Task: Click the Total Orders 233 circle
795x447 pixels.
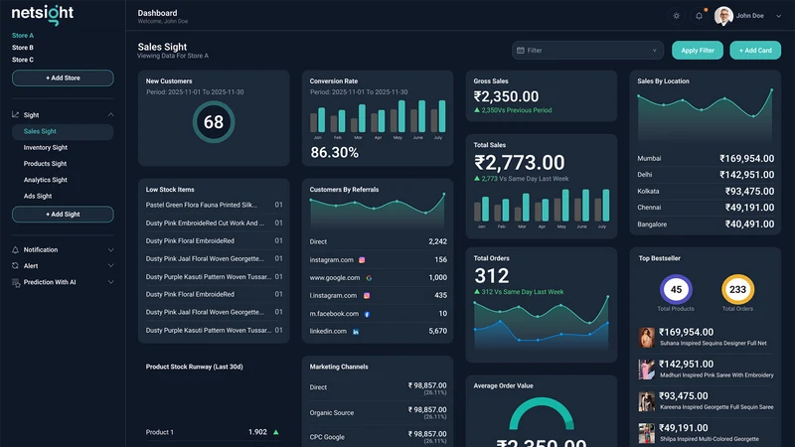Action: point(737,289)
